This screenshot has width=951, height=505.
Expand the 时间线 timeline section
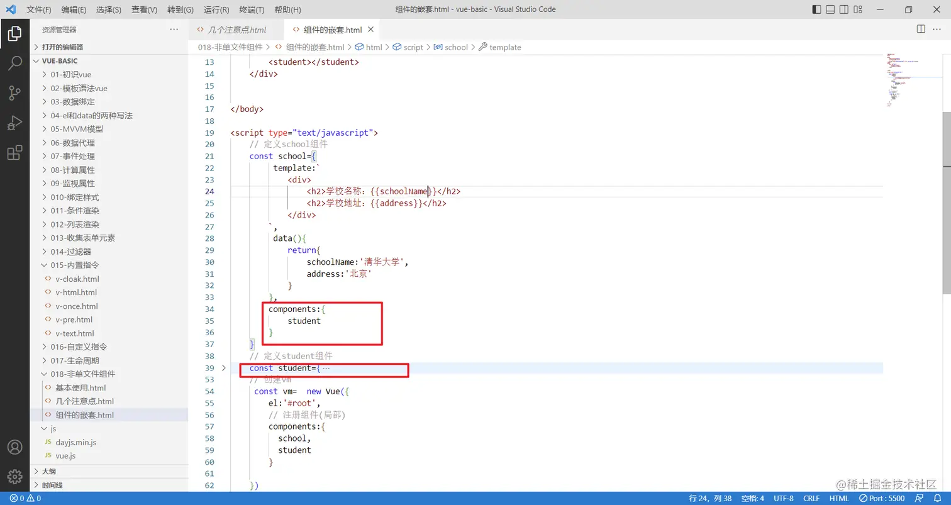click(x=109, y=485)
